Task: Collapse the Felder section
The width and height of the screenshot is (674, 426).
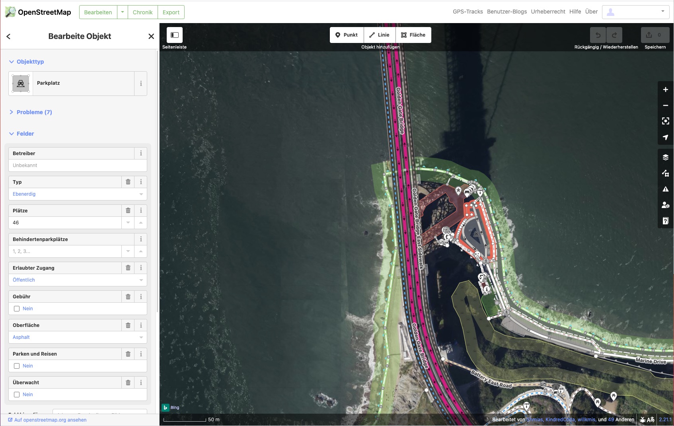Action: (x=21, y=134)
